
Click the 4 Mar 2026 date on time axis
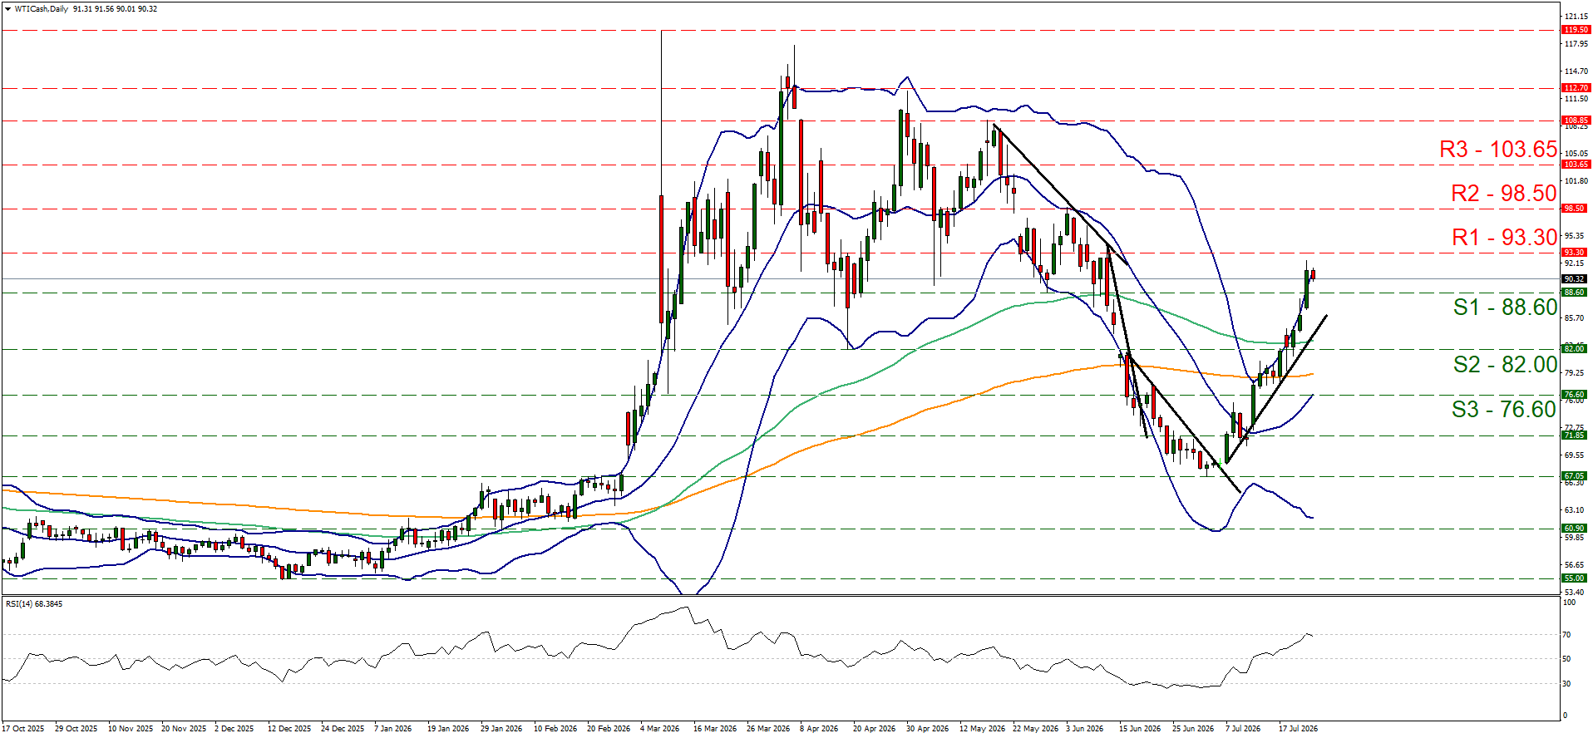659,729
